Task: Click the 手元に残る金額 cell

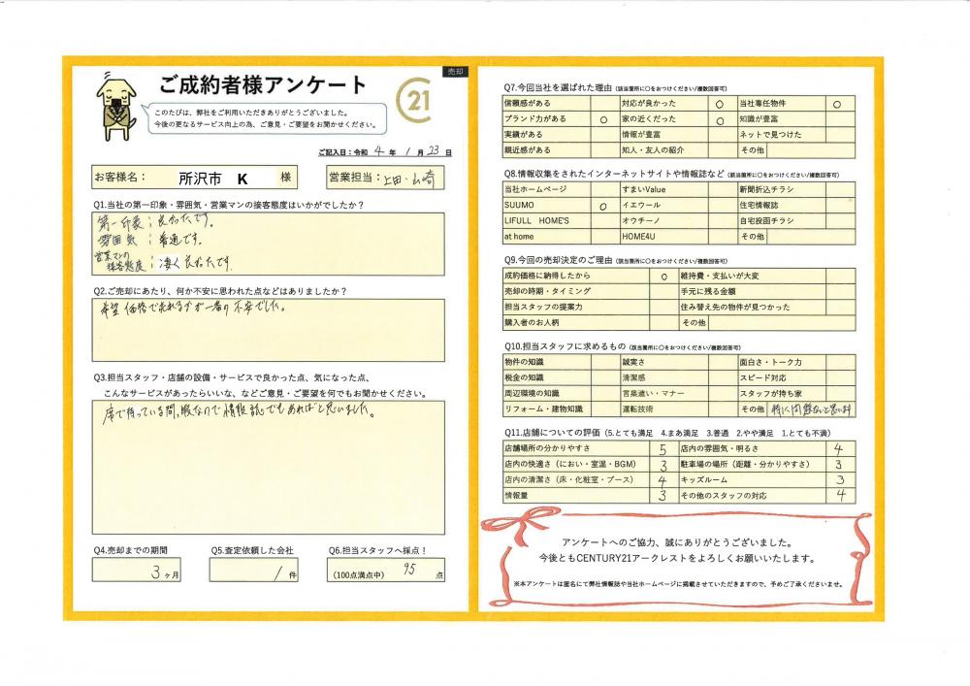Action: pyautogui.click(x=753, y=291)
